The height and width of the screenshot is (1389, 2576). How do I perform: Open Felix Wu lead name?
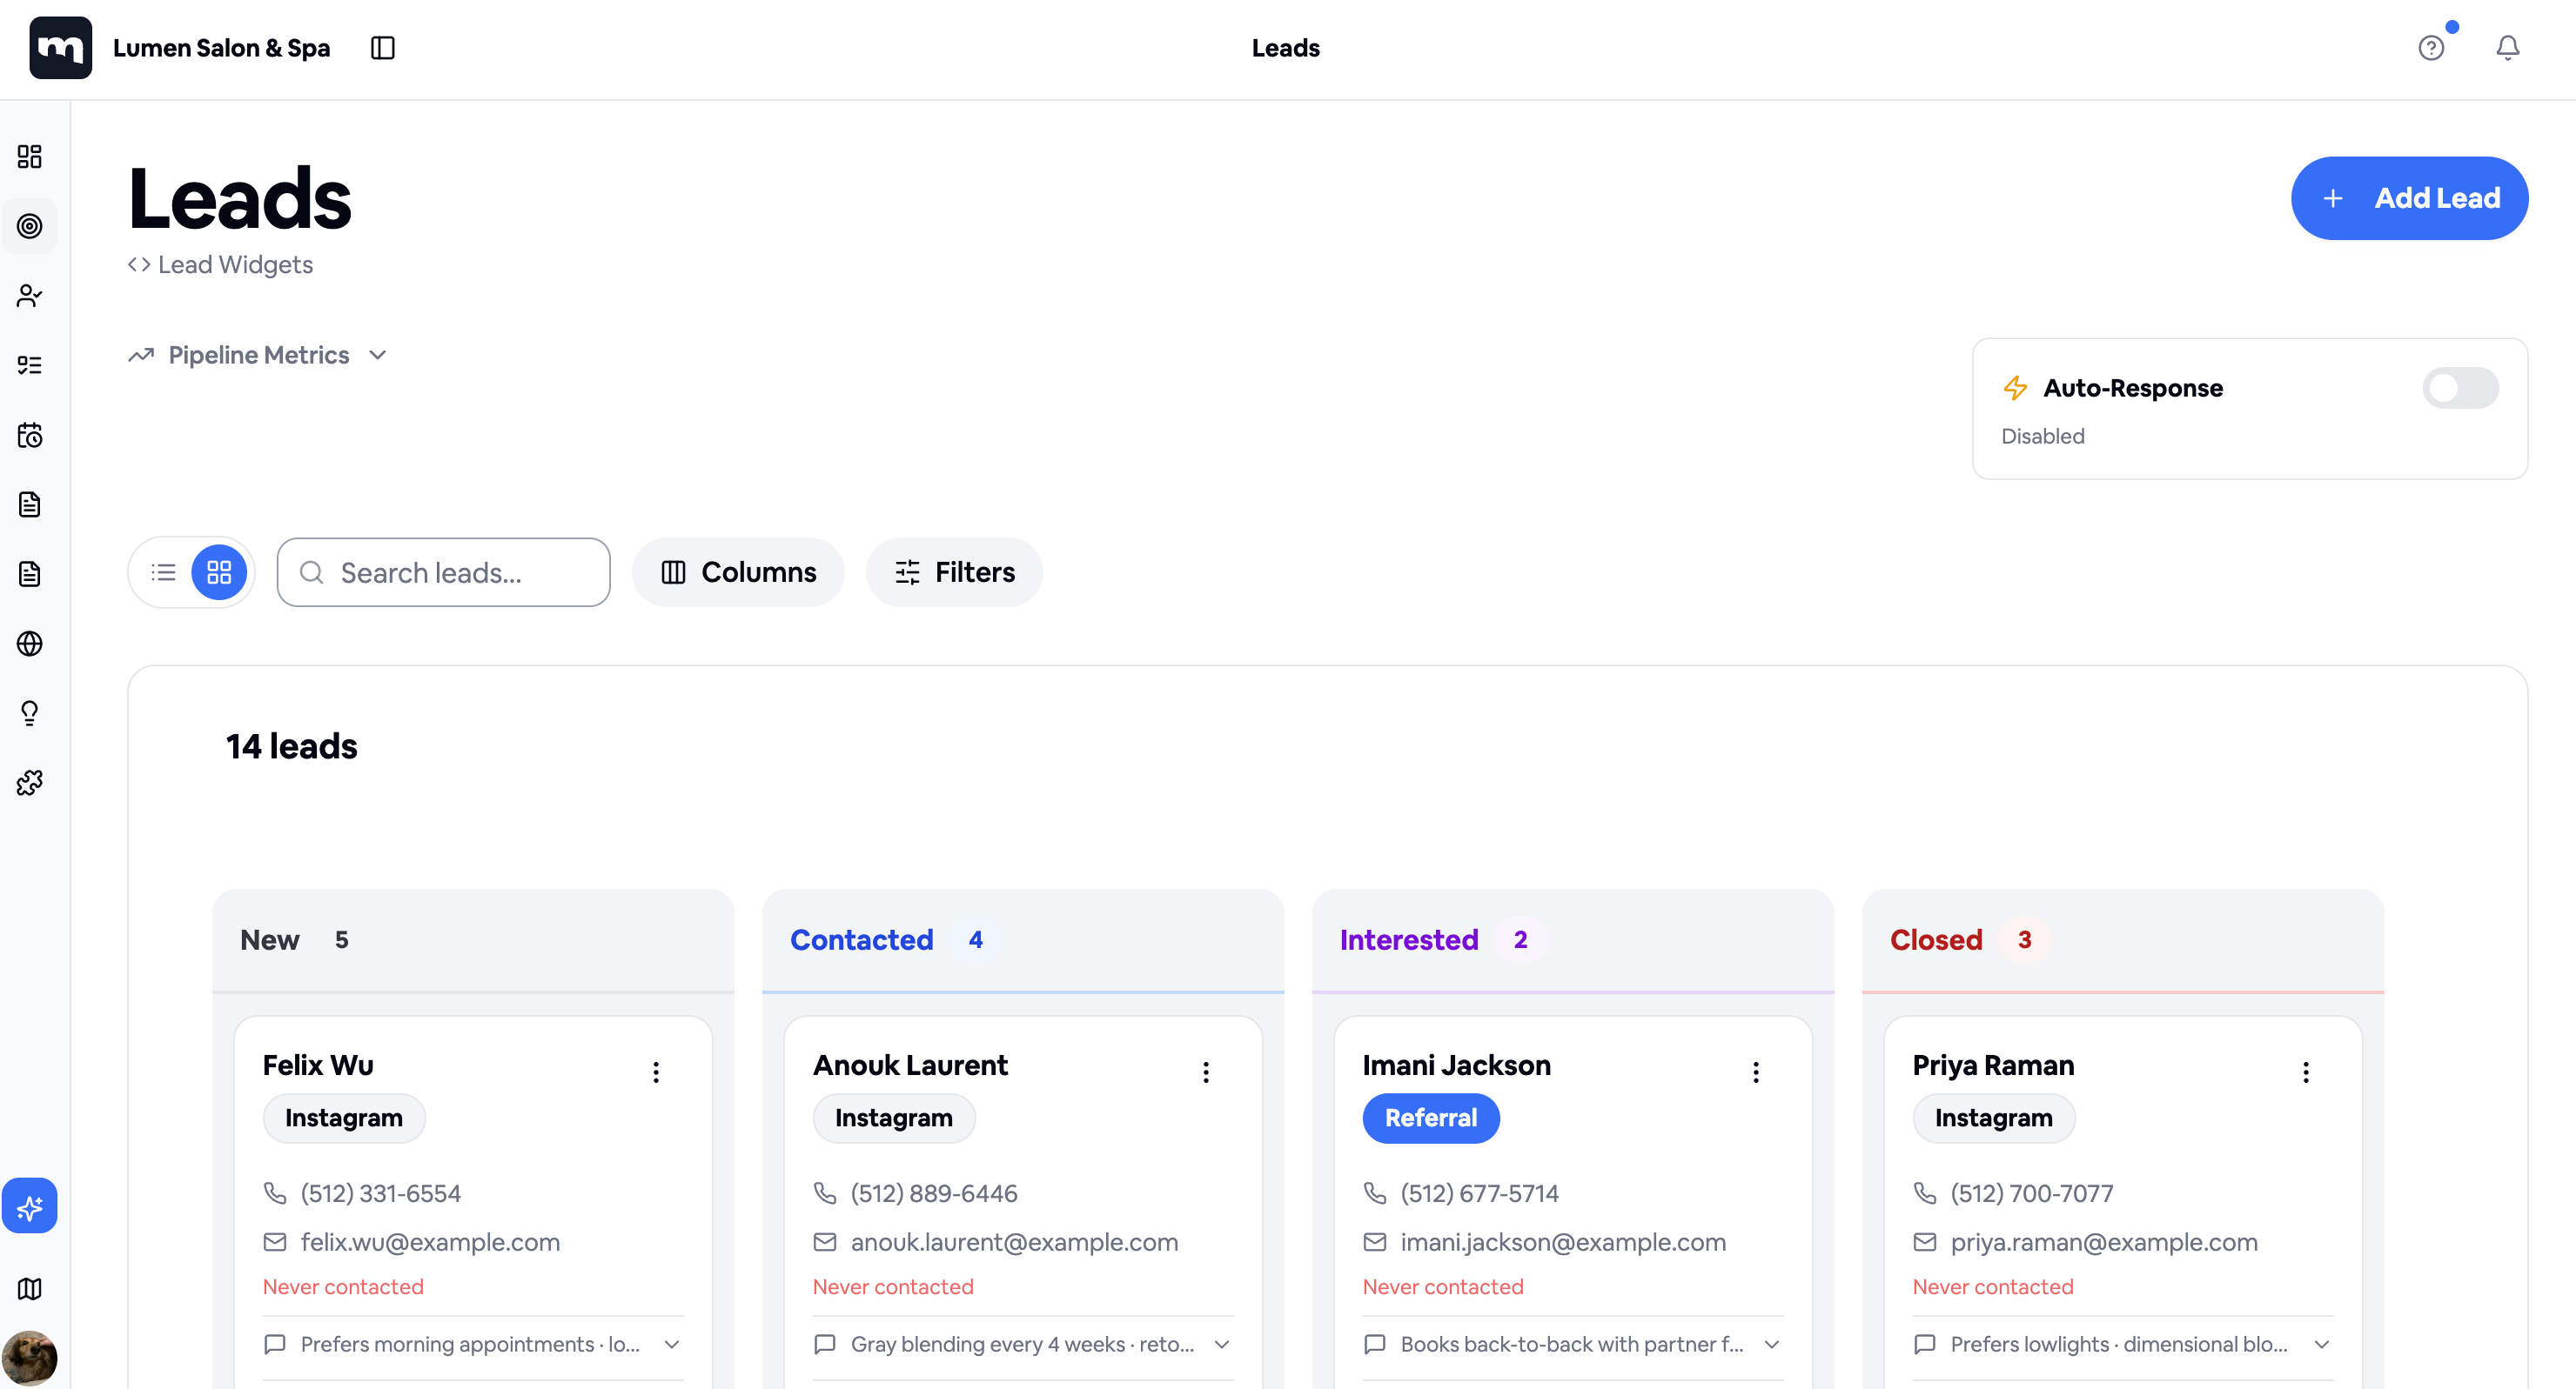point(318,1065)
